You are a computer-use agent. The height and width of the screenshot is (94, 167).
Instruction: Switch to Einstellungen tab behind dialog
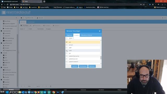(31, 22)
